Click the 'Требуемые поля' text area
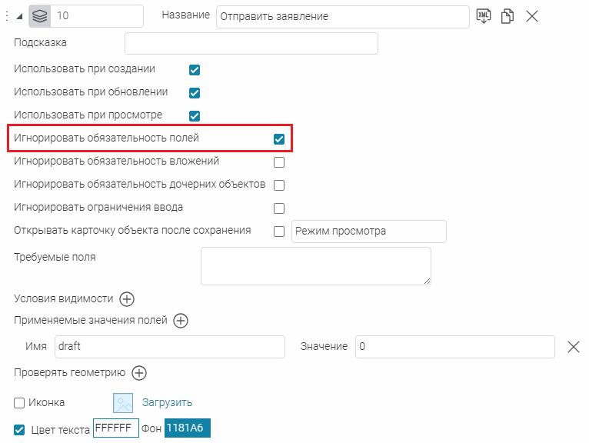This screenshot has height=443, width=589. coord(315,266)
